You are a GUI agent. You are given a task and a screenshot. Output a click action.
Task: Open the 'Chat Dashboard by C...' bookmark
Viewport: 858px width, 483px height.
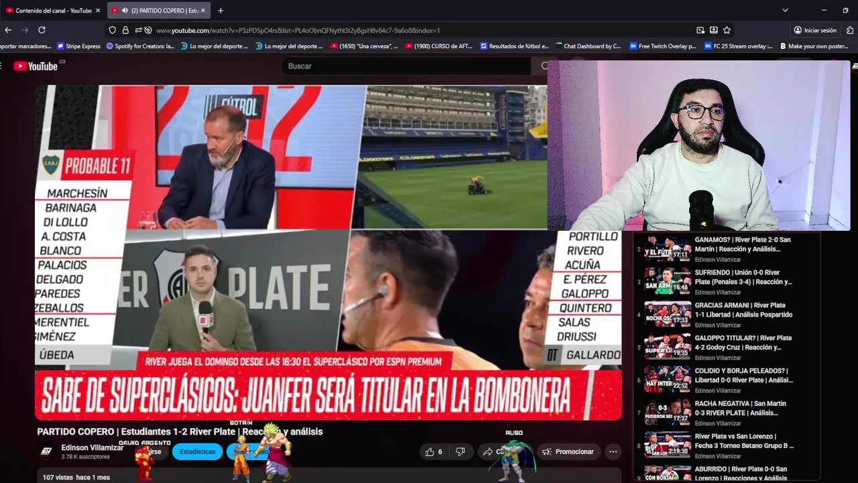pyautogui.click(x=589, y=46)
